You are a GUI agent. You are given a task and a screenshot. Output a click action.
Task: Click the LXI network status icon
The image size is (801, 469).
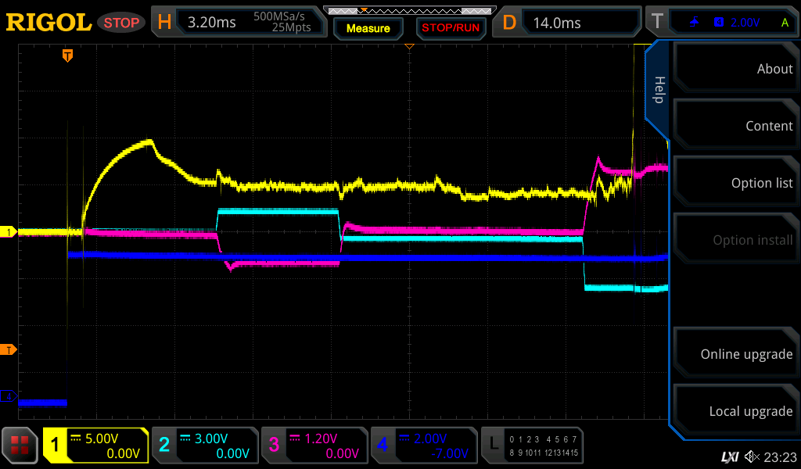click(x=729, y=456)
